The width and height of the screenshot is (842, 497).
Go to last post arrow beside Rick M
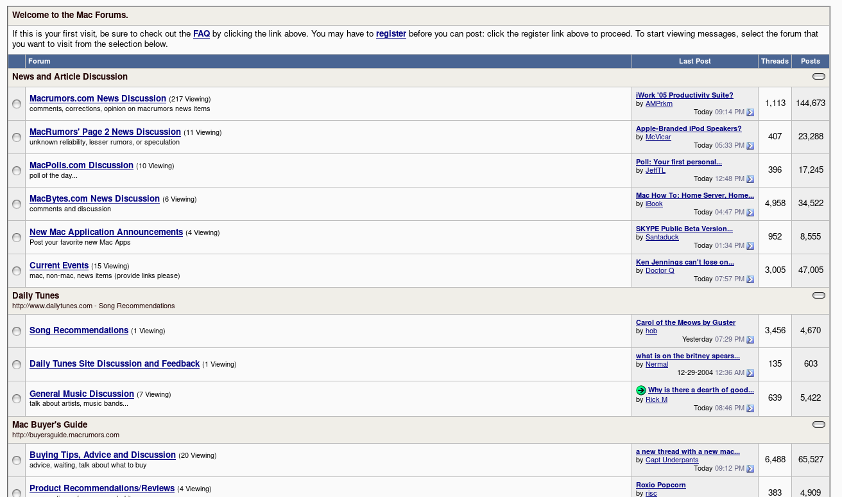750,408
